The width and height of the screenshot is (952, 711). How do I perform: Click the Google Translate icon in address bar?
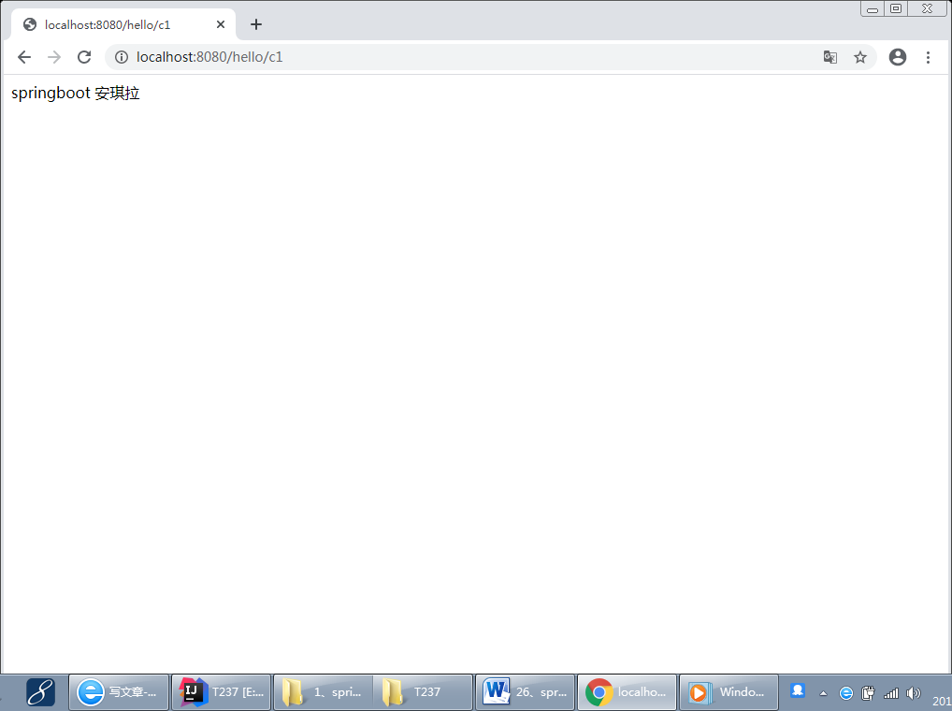(x=830, y=57)
